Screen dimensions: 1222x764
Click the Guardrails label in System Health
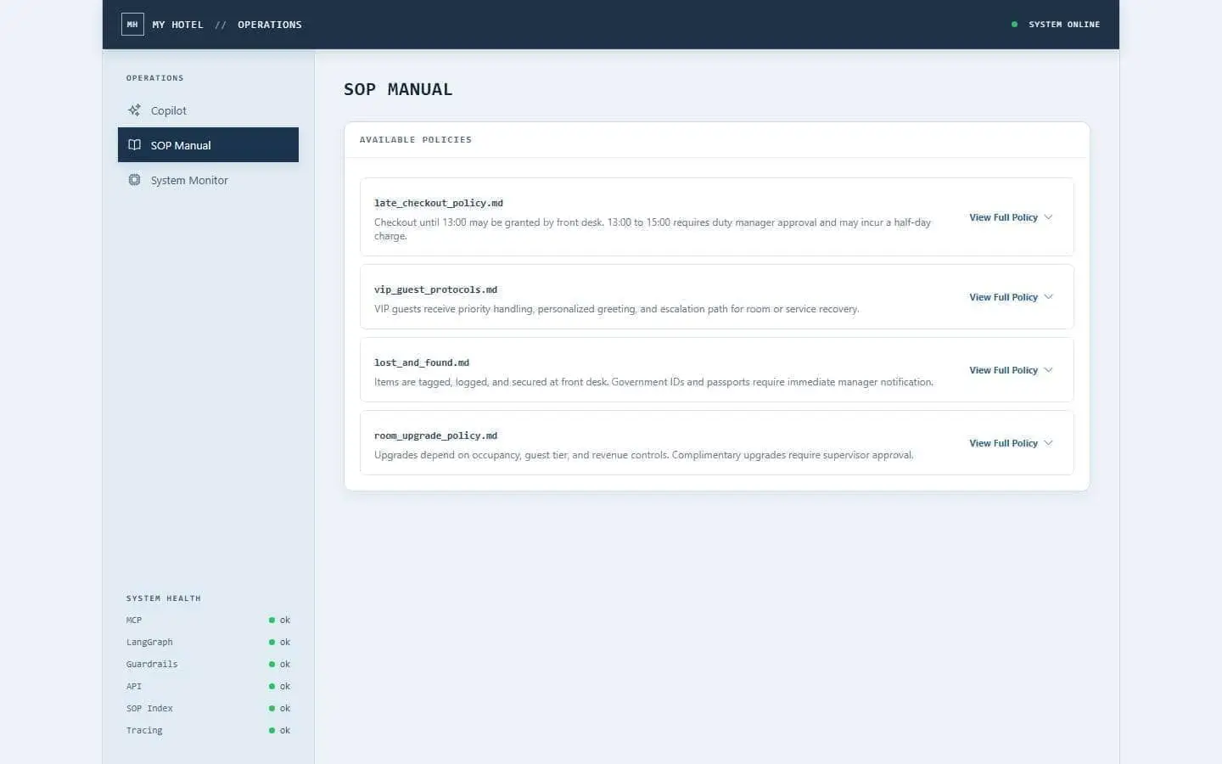(152, 665)
